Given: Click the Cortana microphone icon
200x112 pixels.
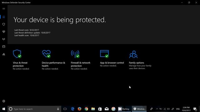Looking at the screenshot, I should [58, 109].
